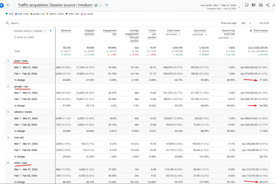Open Event count All events dropdown
The height and width of the screenshot is (184, 275).
click(173, 34)
